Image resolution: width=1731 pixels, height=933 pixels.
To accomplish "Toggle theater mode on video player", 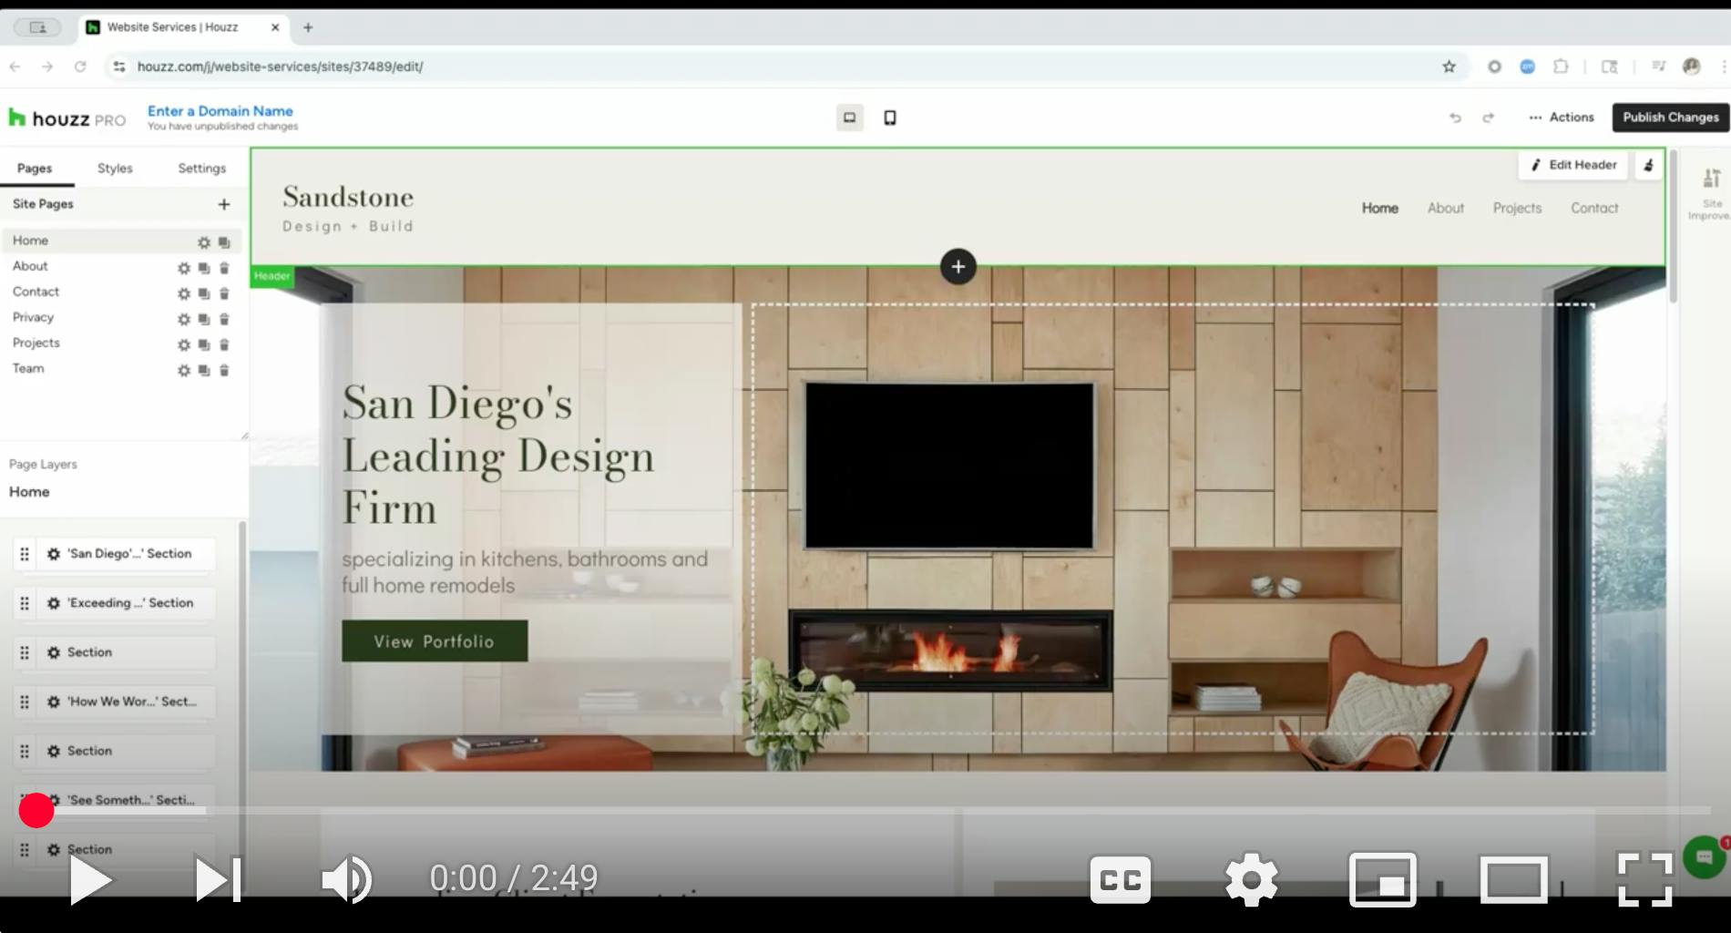I will pos(1513,879).
